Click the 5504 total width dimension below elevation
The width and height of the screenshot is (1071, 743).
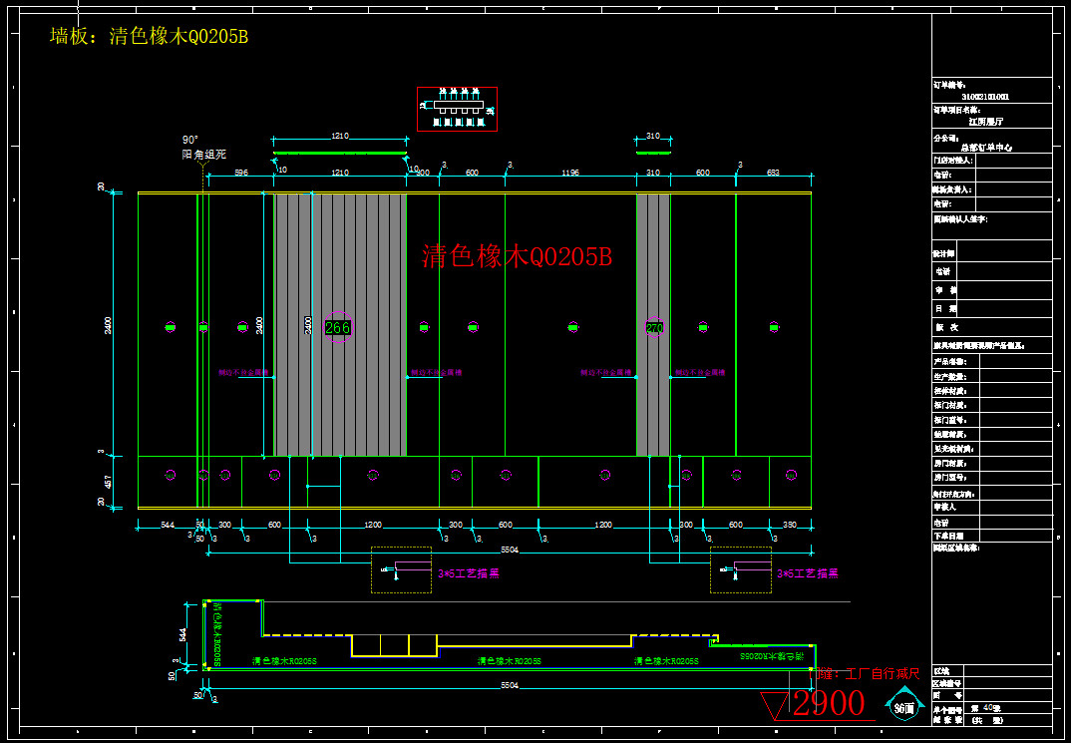(x=509, y=550)
